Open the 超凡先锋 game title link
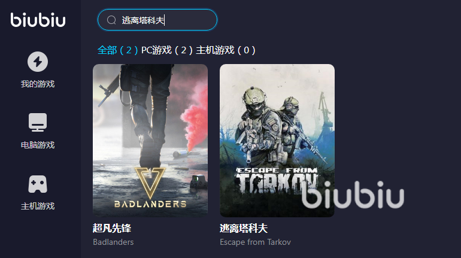Screen dimensions: 461x258 click(112, 228)
